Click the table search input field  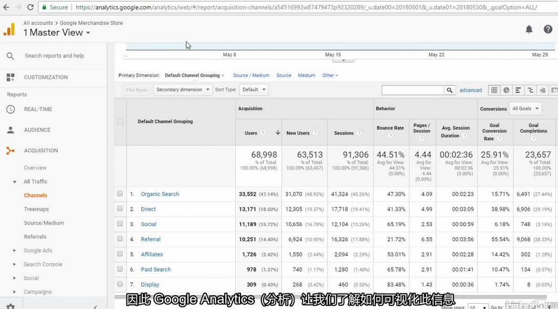coord(413,90)
